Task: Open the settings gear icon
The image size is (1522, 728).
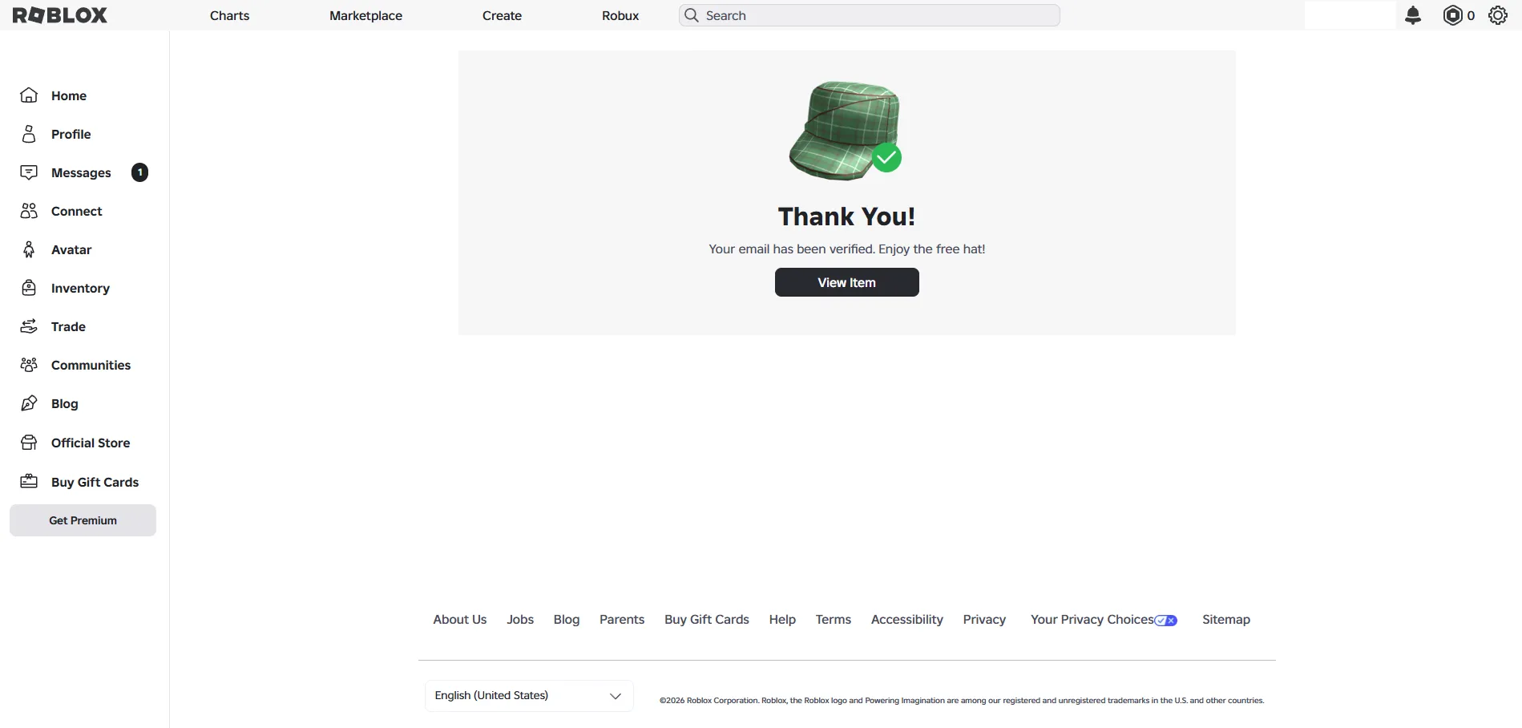Action: point(1498,15)
